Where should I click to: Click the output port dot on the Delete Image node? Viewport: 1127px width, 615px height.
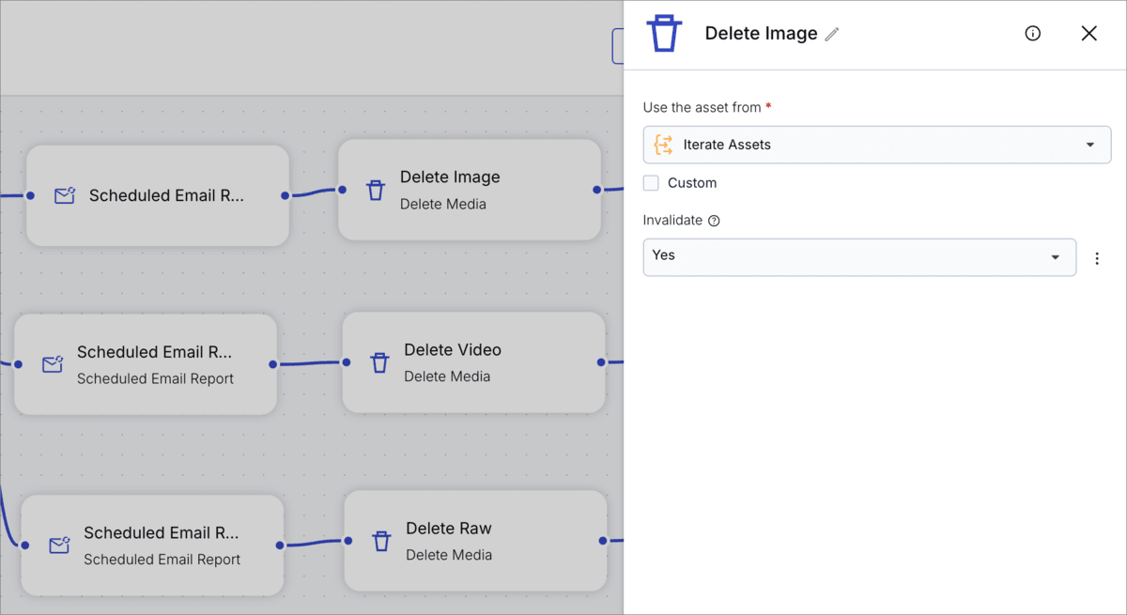click(x=598, y=190)
